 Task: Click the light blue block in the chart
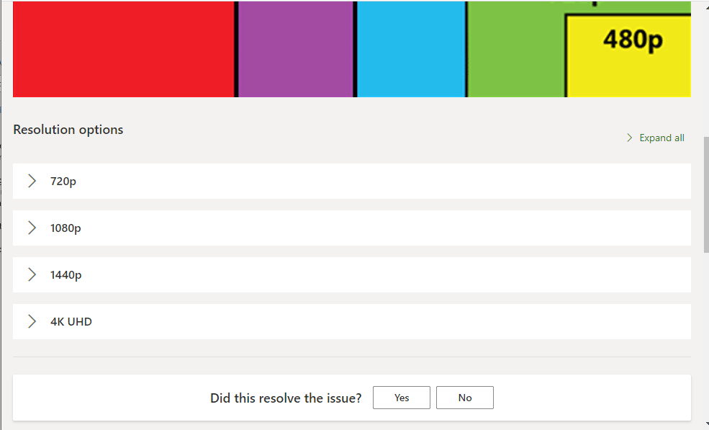tap(411, 49)
